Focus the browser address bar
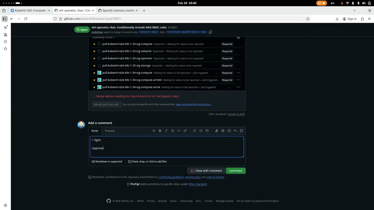 click(181, 19)
